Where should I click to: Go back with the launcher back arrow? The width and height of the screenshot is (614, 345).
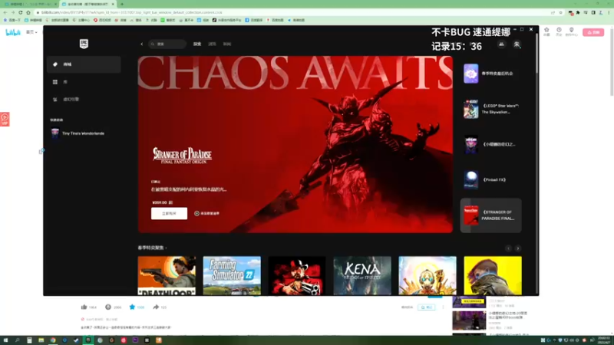142,44
